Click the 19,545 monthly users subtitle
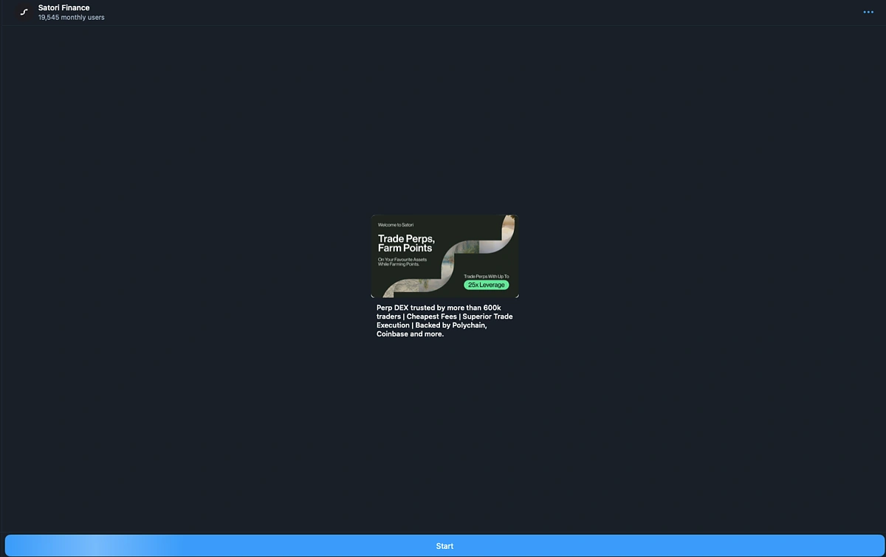This screenshot has width=886, height=557. point(72,18)
